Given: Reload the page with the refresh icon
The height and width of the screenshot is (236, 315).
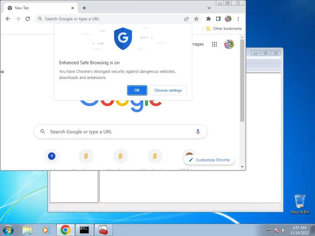Looking at the screenshot, I should [x=28, y=19].
